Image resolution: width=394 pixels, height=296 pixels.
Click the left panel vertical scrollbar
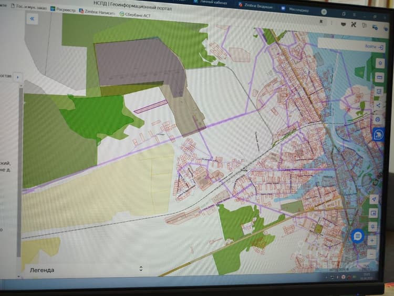19,171
